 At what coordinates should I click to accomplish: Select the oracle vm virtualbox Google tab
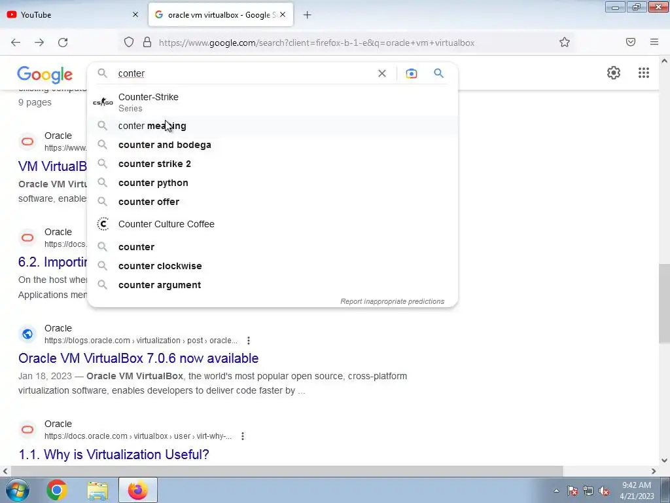point(220,14)
